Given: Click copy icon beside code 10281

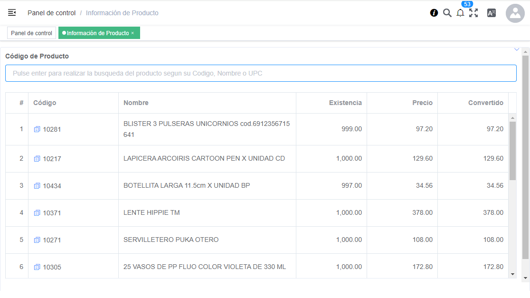Looking at the screenshot, I should pyautogui.click(x=37, y=129).
